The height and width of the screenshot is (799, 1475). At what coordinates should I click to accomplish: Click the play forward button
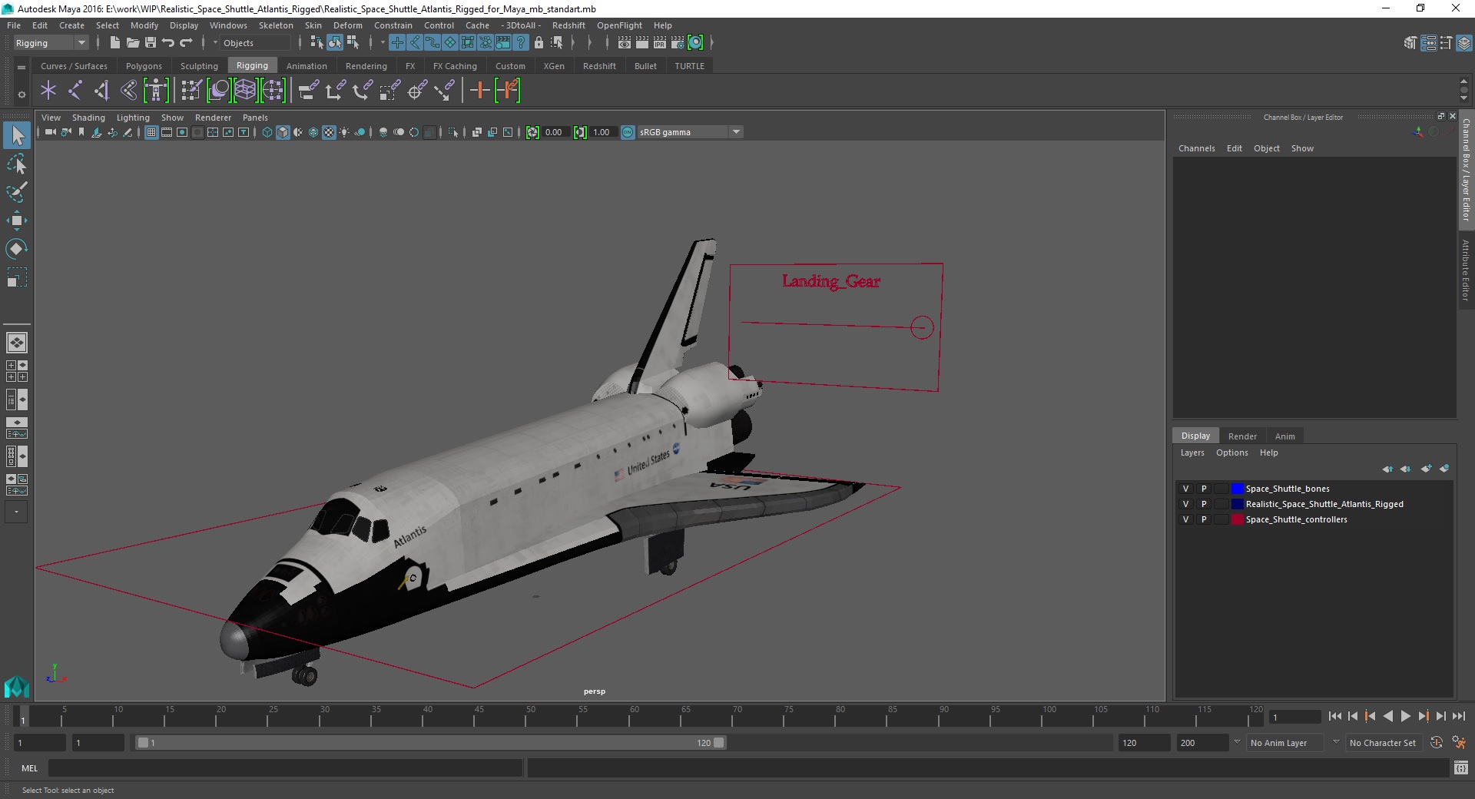pos(1405,716)
